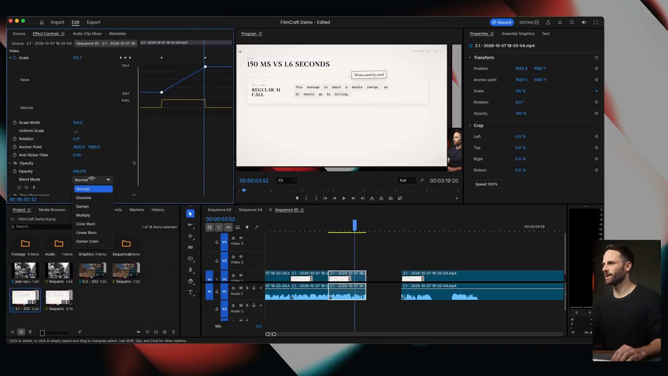Open the Essential Graphics tab
The image size is (668, 376).
(518, 33)
